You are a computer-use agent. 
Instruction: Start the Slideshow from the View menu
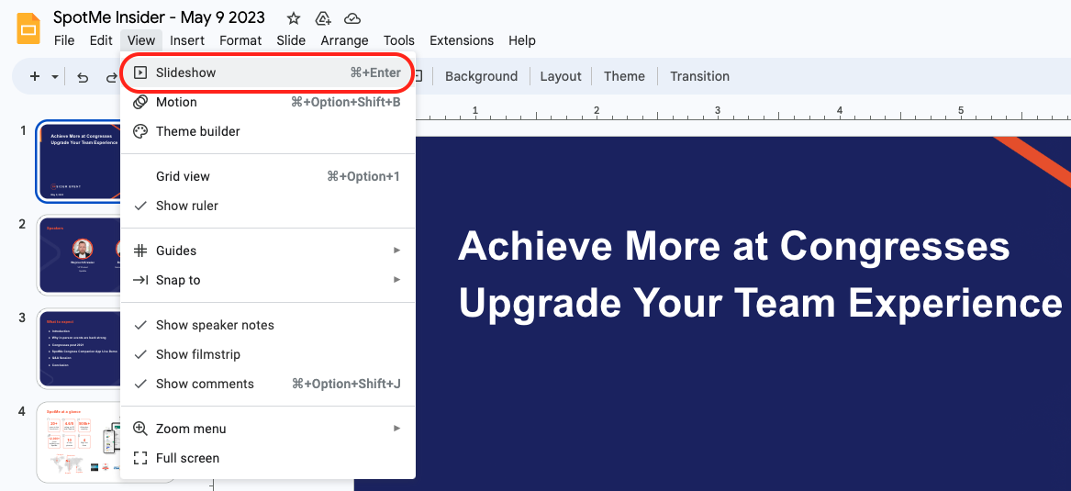pos(267,73)
